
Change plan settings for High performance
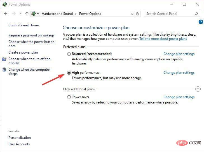coord(179,73)
